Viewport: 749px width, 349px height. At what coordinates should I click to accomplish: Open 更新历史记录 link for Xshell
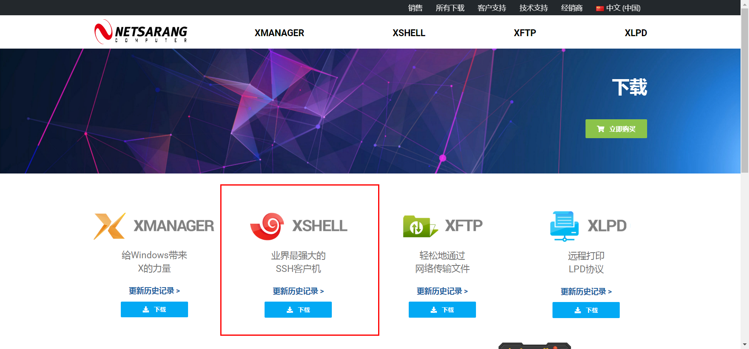pos(298,291)
